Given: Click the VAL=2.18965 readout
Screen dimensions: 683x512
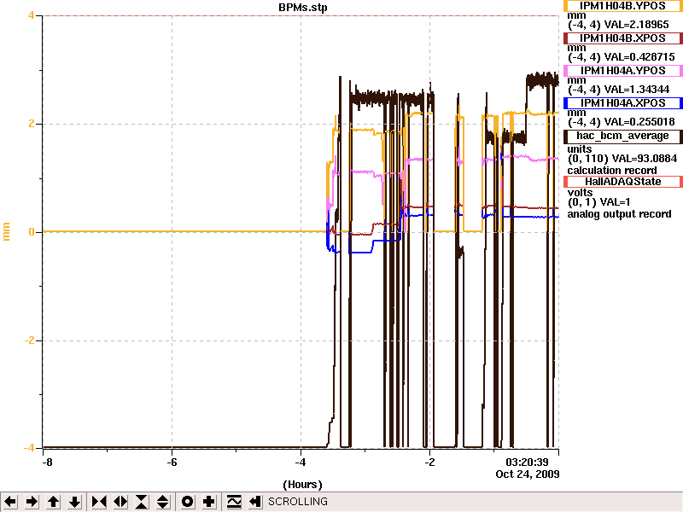Looking at the screenshot, I should pyautogui.click(x=636, y=25).
